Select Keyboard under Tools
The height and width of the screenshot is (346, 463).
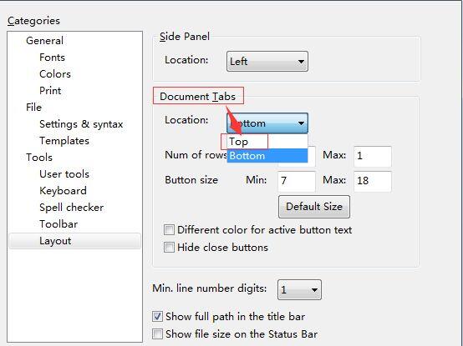[x=63, y=191]
